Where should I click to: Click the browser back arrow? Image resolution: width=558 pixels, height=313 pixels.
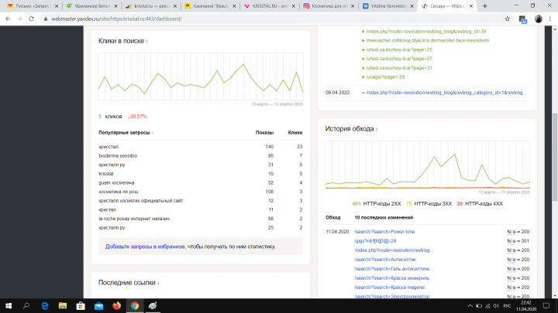(x=8, y=19)
